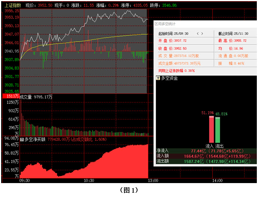
Task: Click the red 流入 bar in the chart
Action: [211, 129]
